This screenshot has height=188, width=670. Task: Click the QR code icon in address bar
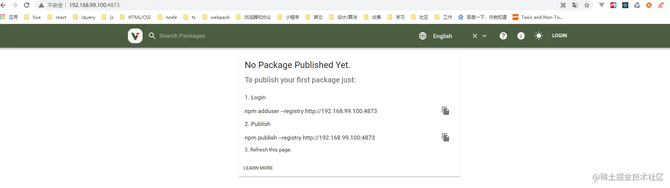[x=563, y=5]
